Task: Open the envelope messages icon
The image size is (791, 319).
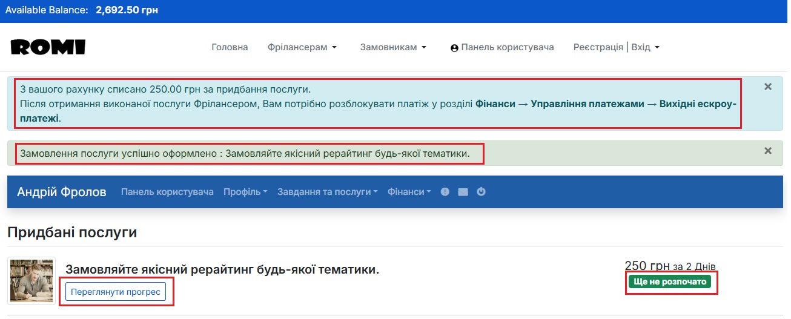Action: click(x=463, y=192)
